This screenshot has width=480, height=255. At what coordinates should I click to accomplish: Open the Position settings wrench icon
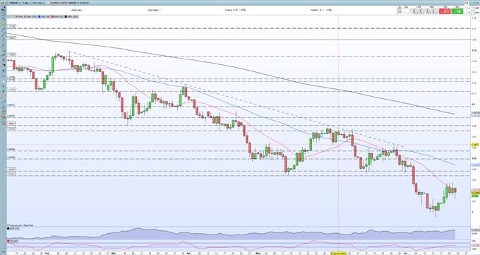pos(330,10)
